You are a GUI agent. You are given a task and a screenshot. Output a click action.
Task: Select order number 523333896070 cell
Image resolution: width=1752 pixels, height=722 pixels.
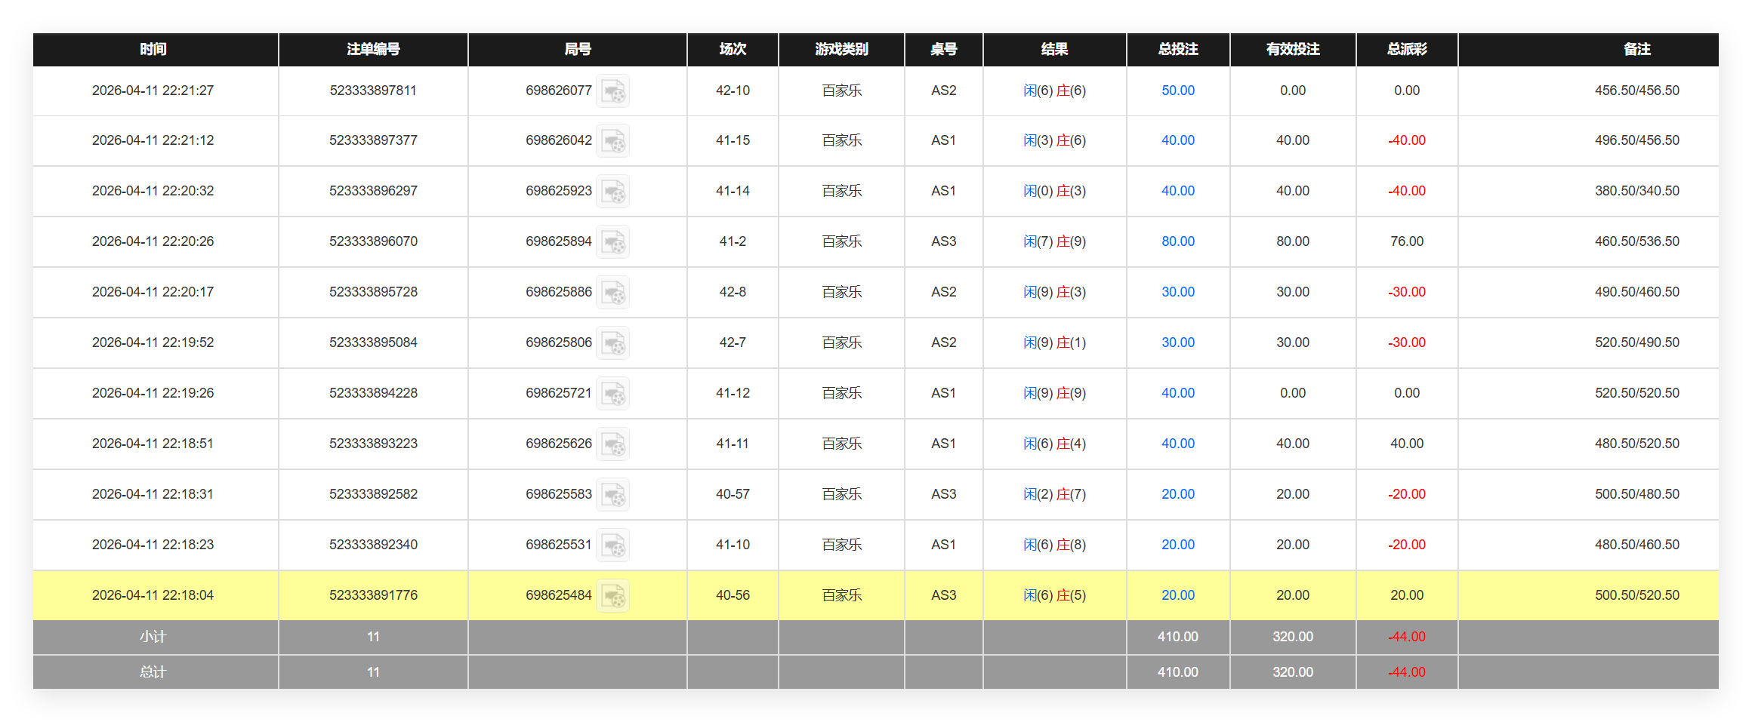coord(373,241)
